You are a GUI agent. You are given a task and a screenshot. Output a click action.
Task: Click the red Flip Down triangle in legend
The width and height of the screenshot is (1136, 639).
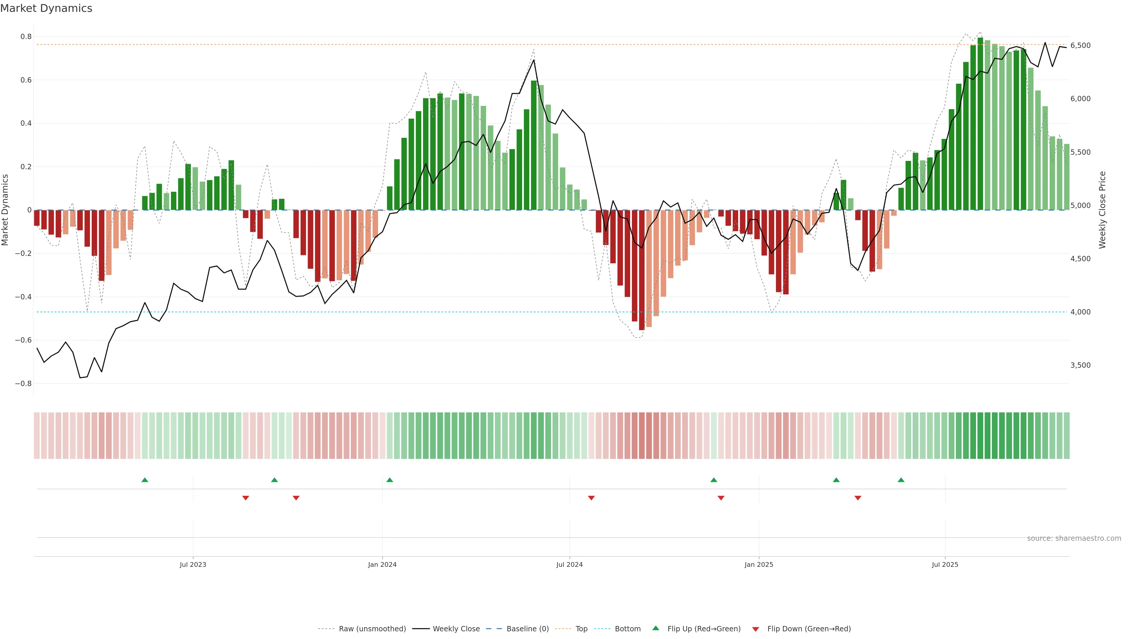(756, 629)
